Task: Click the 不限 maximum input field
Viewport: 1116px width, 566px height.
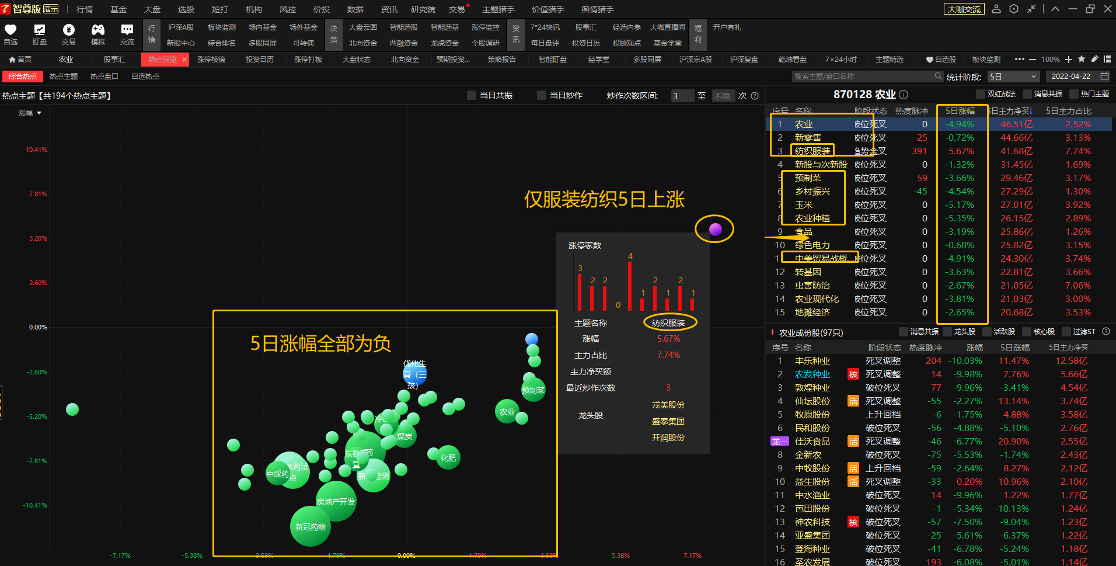Action: tap(723, 96)
